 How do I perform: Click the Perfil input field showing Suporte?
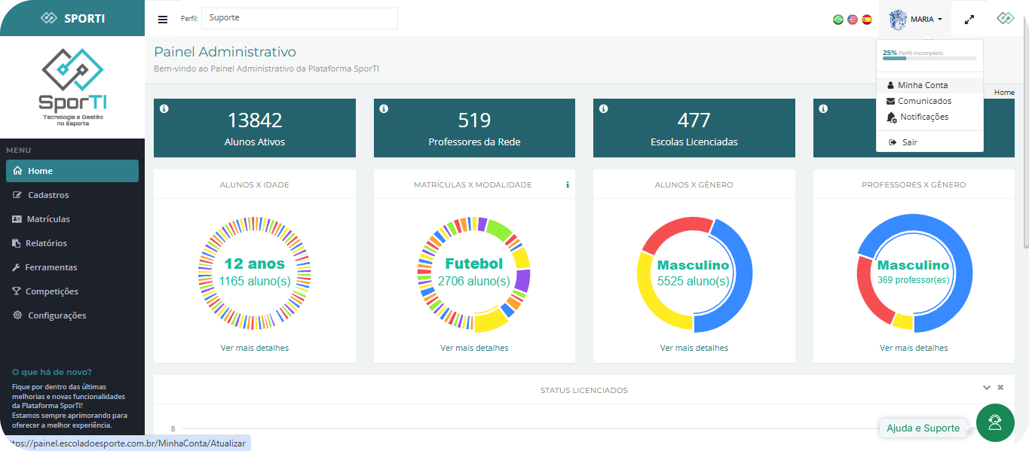299,18
